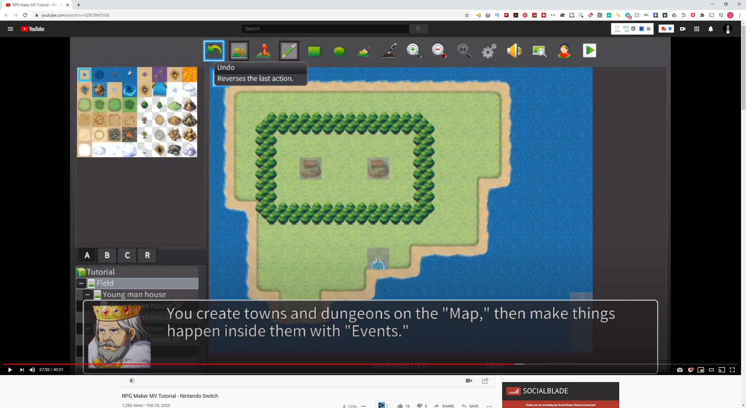Click the Pinterest extension icon

click(x=525, y=15)
